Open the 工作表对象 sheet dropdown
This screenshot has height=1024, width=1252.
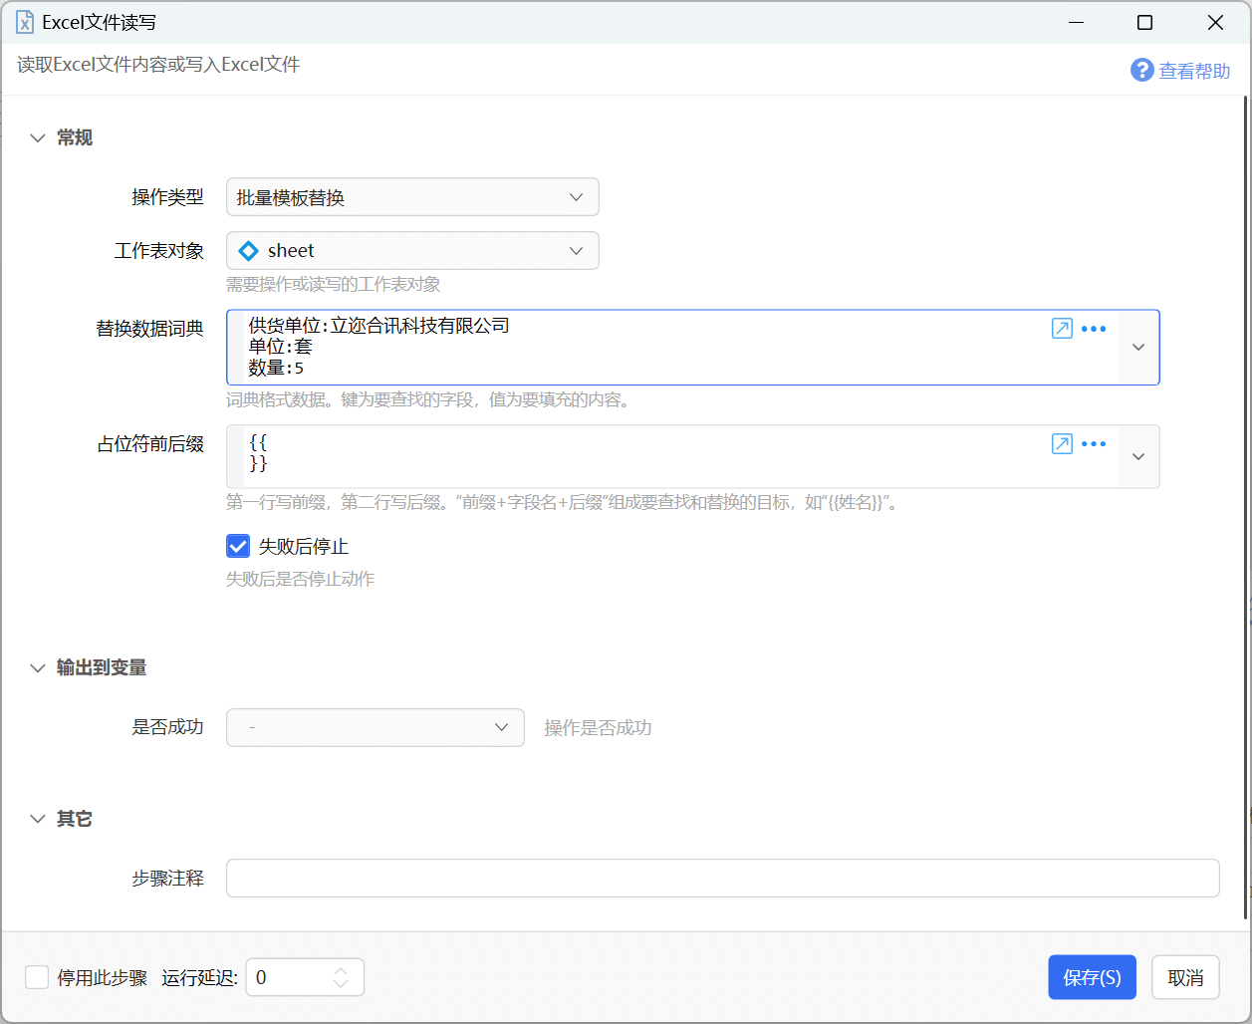point(412,251)
